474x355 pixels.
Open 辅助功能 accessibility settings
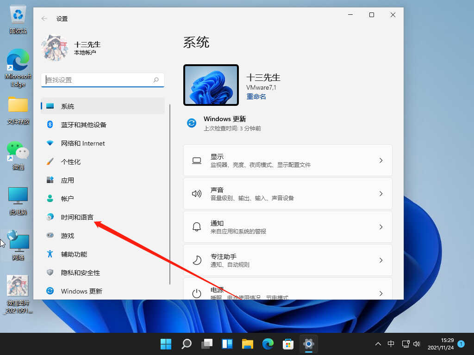(103, 254)
